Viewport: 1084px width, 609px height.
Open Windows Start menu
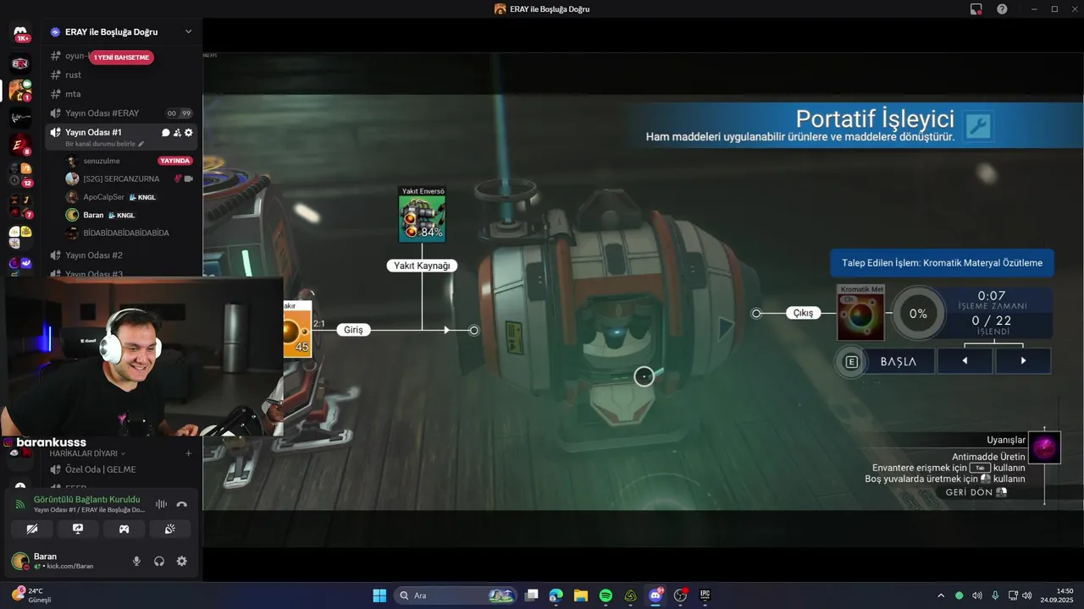(x=379, y=595)
